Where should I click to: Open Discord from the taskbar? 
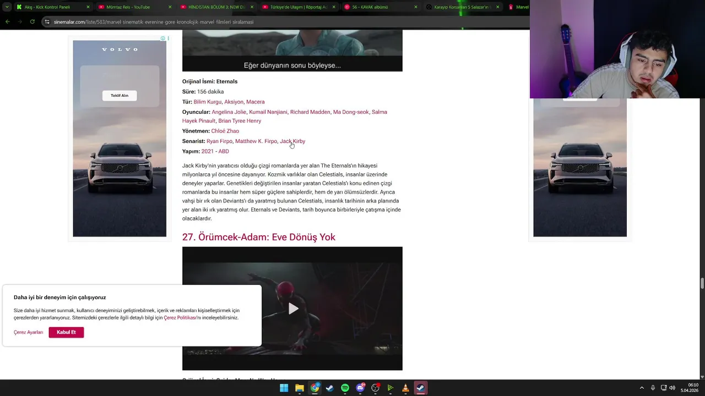tap(360, 388)
